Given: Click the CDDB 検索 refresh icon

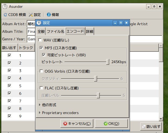Looking at the screenshot, I should [x=5, y=15].
